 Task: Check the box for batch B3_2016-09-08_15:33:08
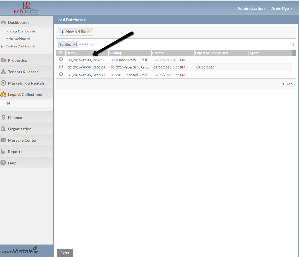pyautogui.click(x=61, y=59)
